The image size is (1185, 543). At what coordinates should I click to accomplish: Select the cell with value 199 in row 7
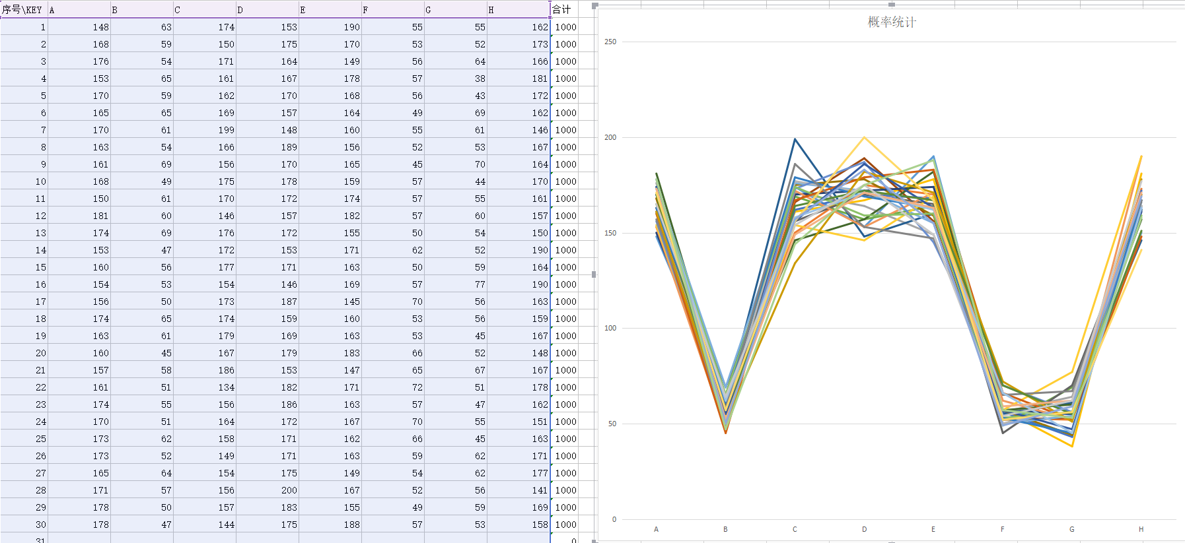205,130
